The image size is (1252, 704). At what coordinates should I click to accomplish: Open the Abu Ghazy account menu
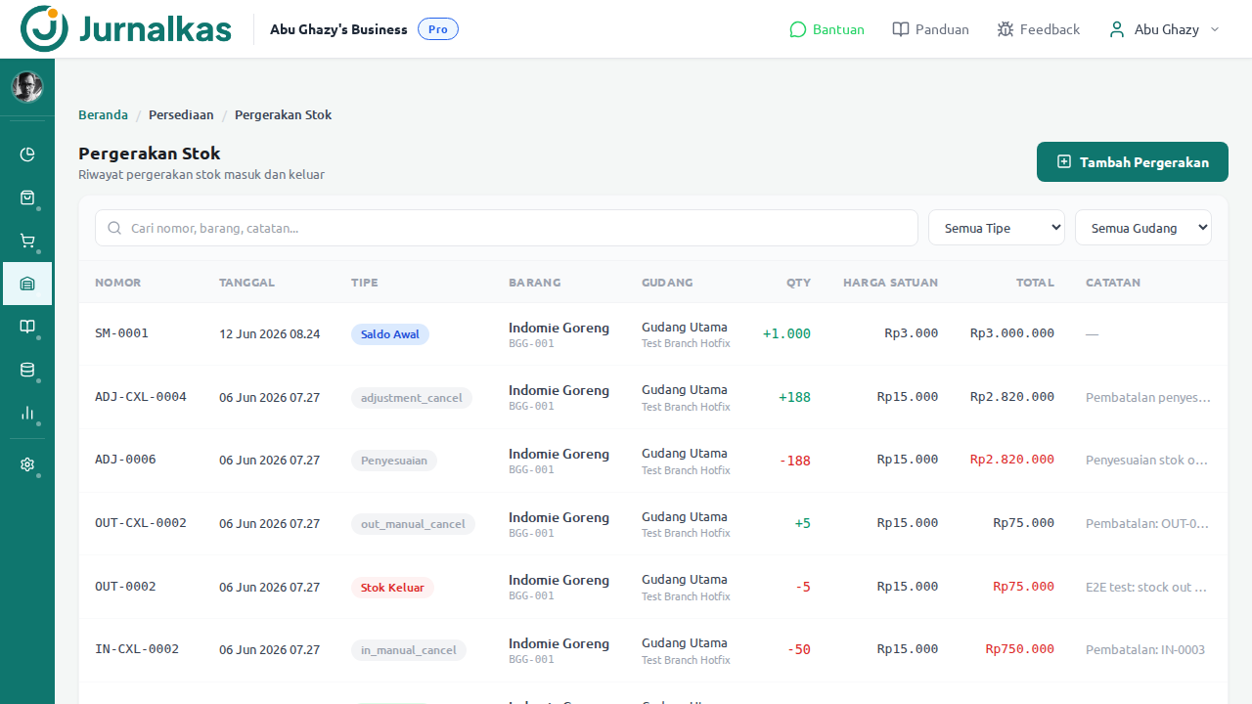click(x=1164, y=29)
